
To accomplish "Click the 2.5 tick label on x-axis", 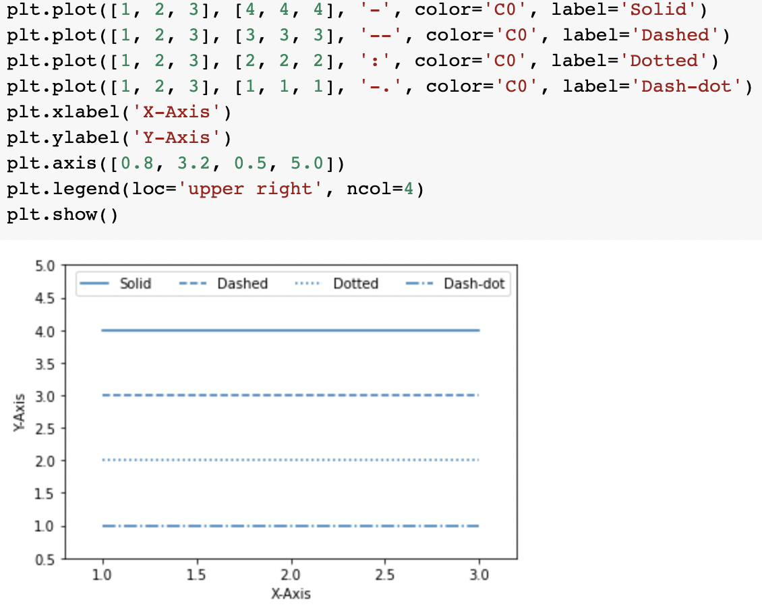I will 385,575.
